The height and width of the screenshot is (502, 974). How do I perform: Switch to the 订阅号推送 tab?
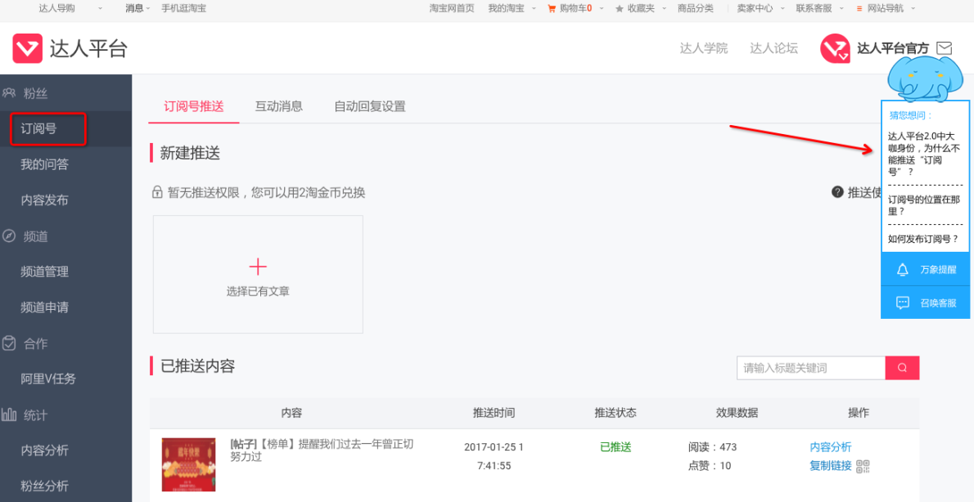click(x=194, y=106)
